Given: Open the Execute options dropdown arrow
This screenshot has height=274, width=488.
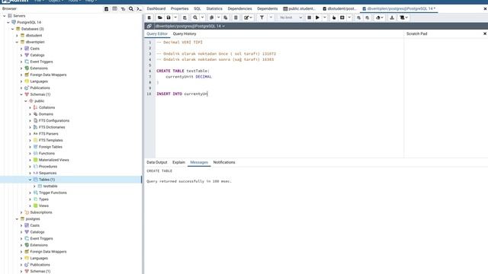Looking at the screenshot, I should tap(325, 18).
